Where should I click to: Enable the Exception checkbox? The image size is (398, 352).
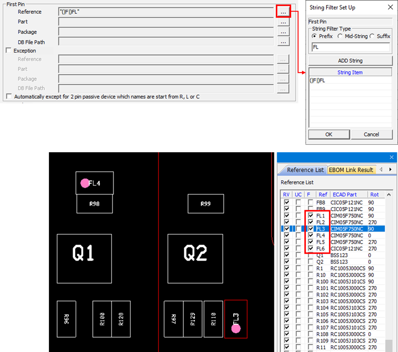tap(9, 51)
